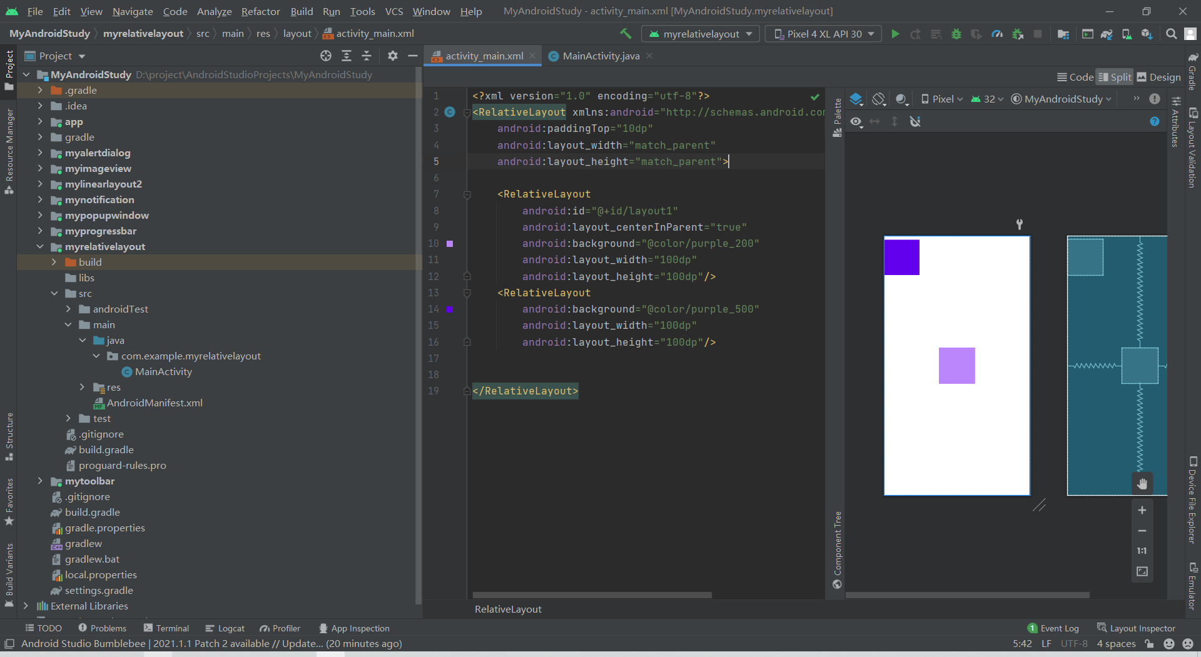1201x657 pixels.
Task: Click Attach Debugger to Android Process icon
Action: click(1018, 34)
